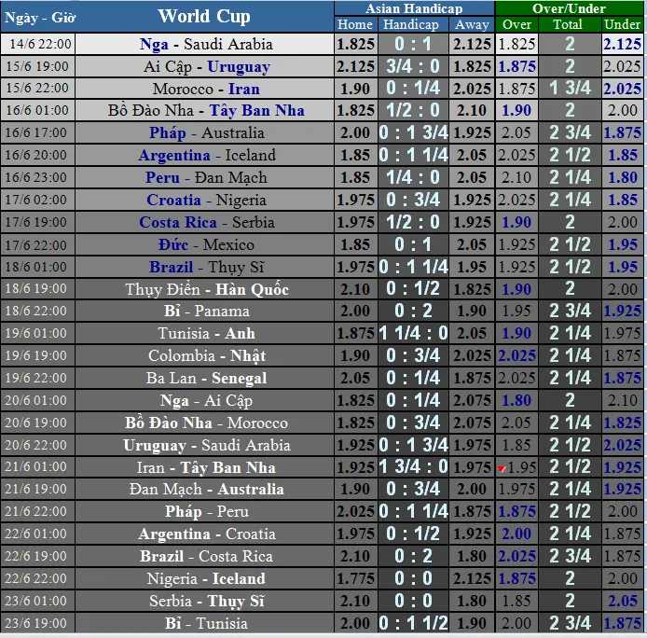The height and width of the screenshot is (638, 647).
Task: Open the Ai Cập - Uruguay match
Action: point(206,66)
